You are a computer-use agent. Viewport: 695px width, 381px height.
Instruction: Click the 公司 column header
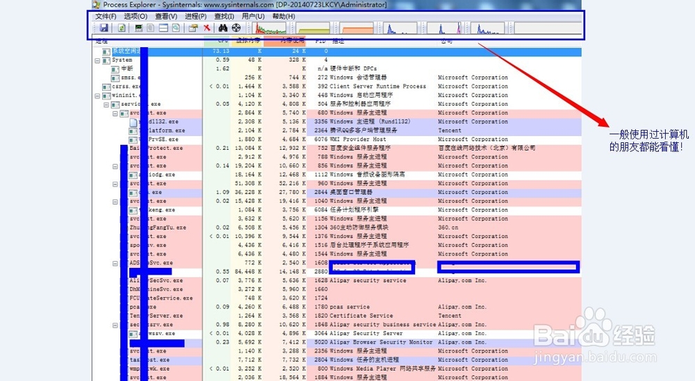446,42
